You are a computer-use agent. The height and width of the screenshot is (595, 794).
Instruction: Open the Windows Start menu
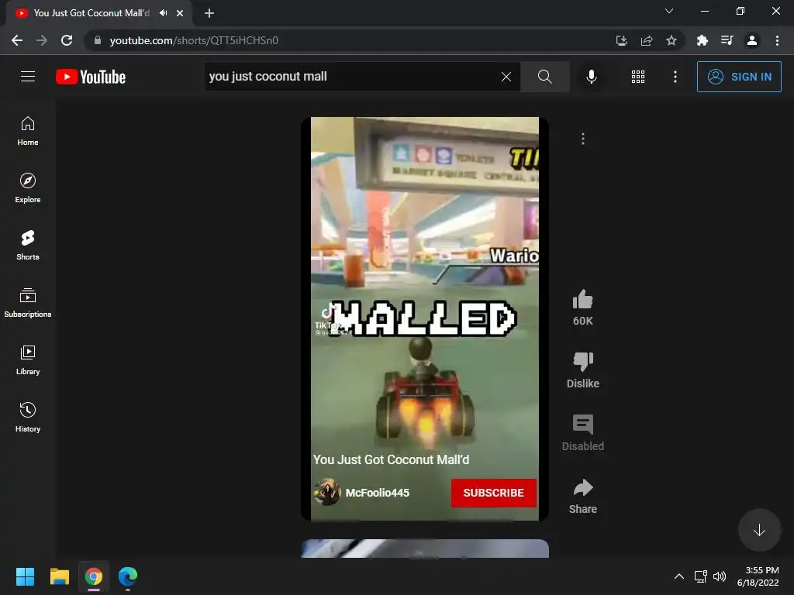pos(25,576)
